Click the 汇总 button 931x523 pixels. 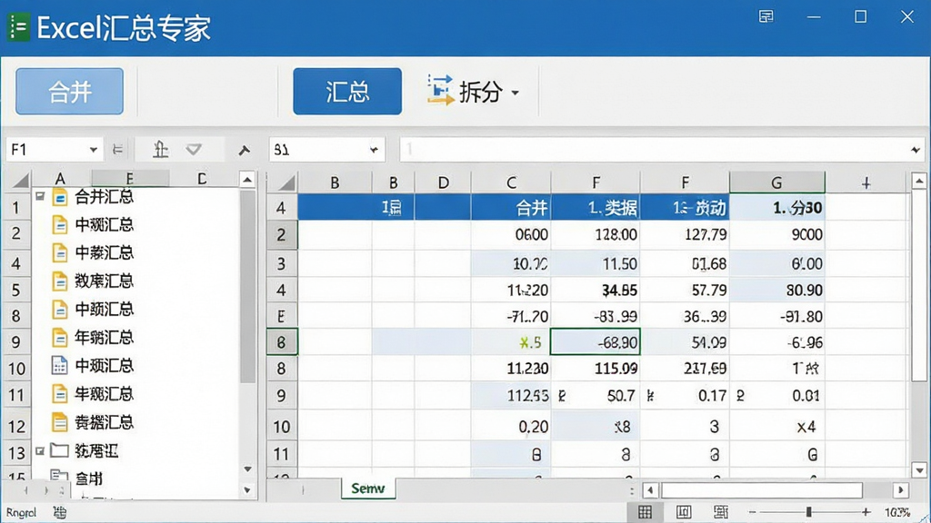[x=347, y=92]
